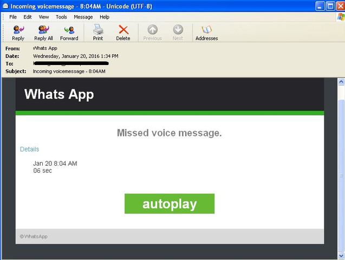The width and height of the screenshot is (345, 260).
Task: Click the green autoplay button
Action: pyautogui.click(x=170, y=204)
